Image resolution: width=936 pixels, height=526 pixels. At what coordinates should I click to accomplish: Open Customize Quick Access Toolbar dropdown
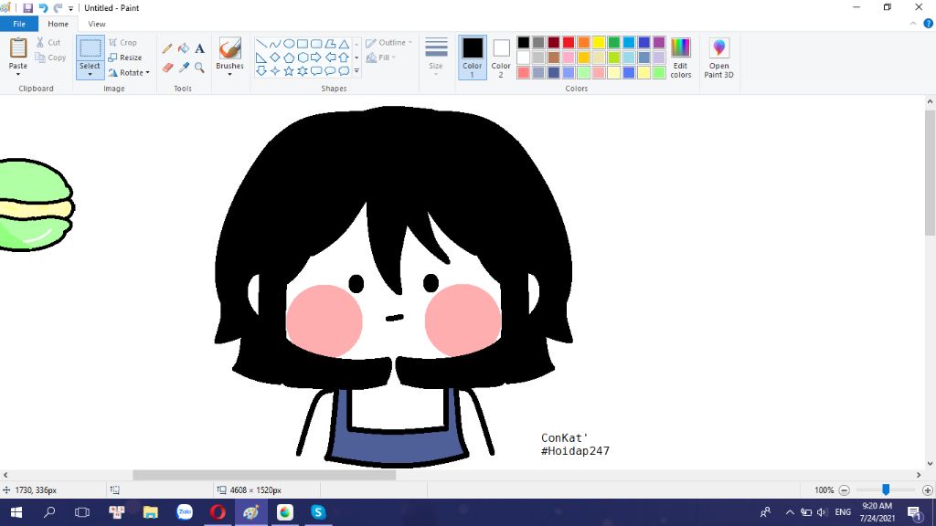pyautogui.click(x=70, y=8)
